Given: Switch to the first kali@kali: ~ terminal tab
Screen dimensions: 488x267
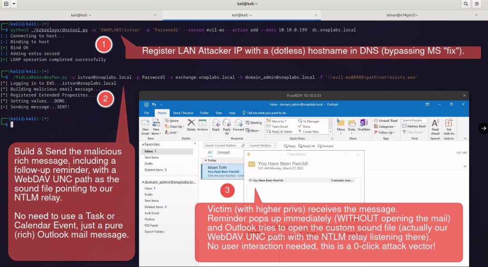Looking at the screenshot, I should pyautogui.click(x=81, y=15).
